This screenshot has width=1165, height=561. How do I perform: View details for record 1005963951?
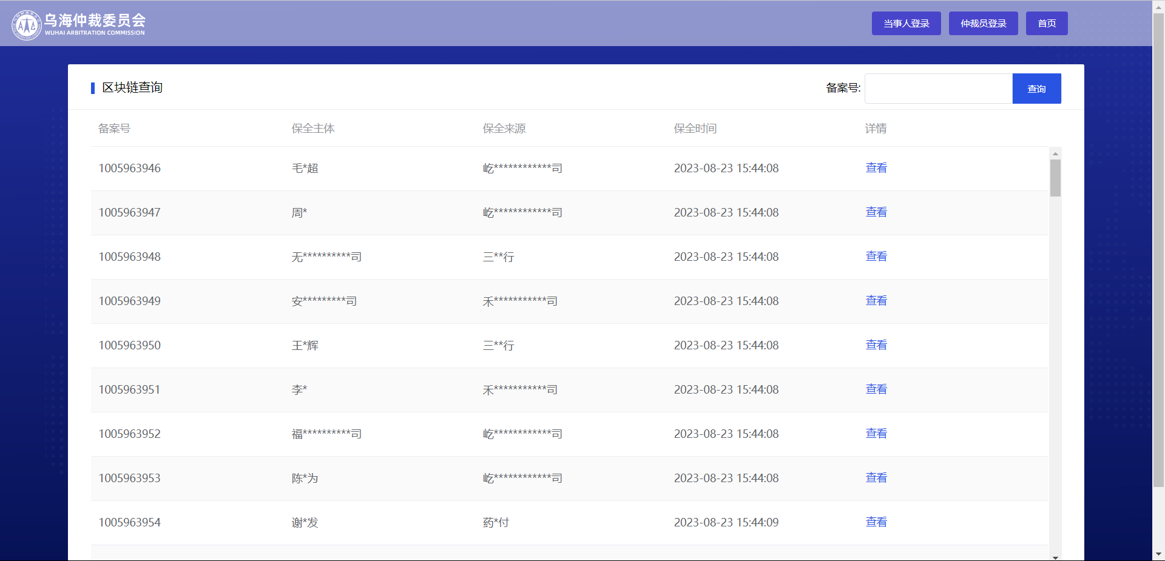tap(876, 389)
